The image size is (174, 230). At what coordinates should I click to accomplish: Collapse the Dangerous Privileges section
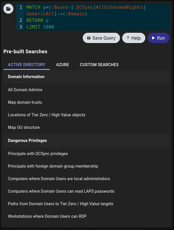[x=27, y=141]
